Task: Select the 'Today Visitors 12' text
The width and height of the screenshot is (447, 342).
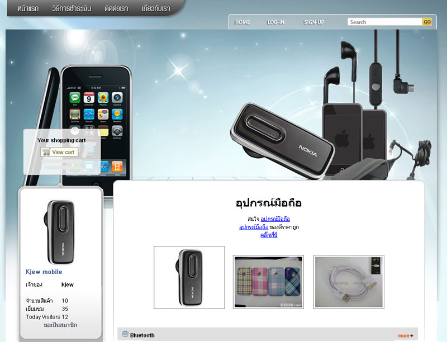Action: point(47,317)
